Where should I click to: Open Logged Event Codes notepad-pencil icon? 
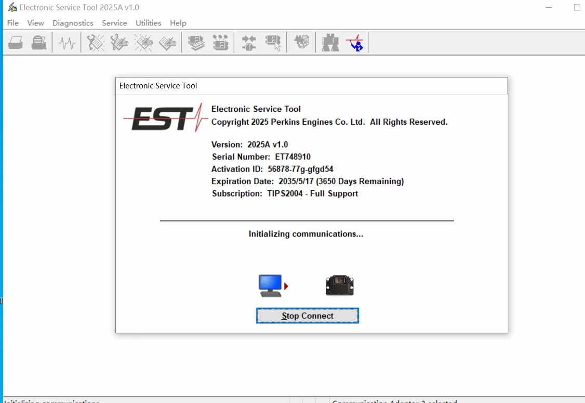(167, 43)
